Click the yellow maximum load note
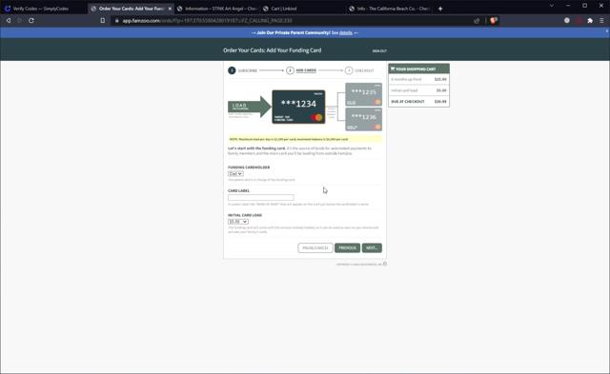Screen dimensions: 610x374 305,139
